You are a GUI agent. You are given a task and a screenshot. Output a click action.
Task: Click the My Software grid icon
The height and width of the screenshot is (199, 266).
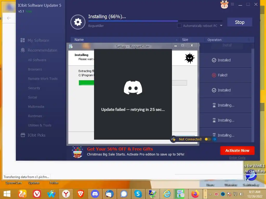(23, 40)
